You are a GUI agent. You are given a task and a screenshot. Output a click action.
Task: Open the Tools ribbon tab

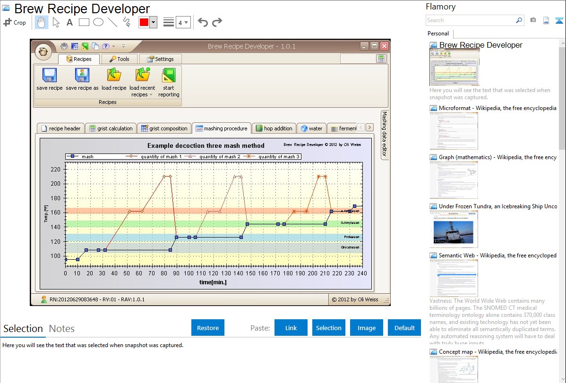[120, 59]
